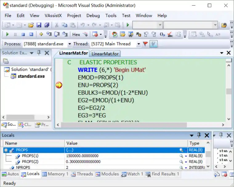Viewport: 234px width, 187px height.
Task: Click the Save icon in toolbar
Action: click(39, 25)
